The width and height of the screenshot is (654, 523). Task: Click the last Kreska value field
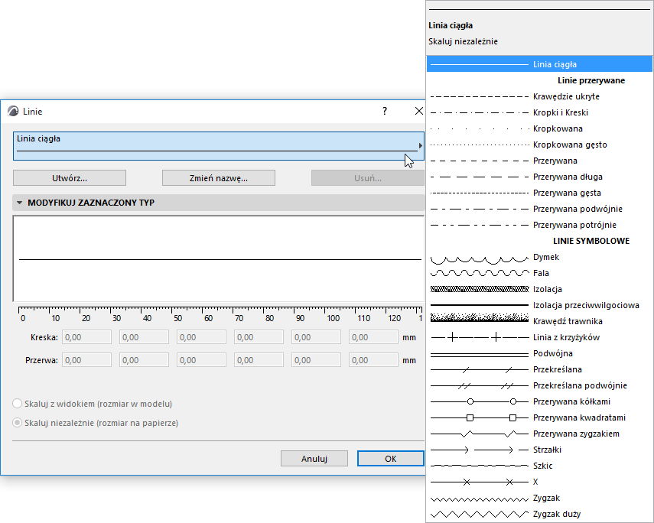pyautogui.click(x=373, y=337)
